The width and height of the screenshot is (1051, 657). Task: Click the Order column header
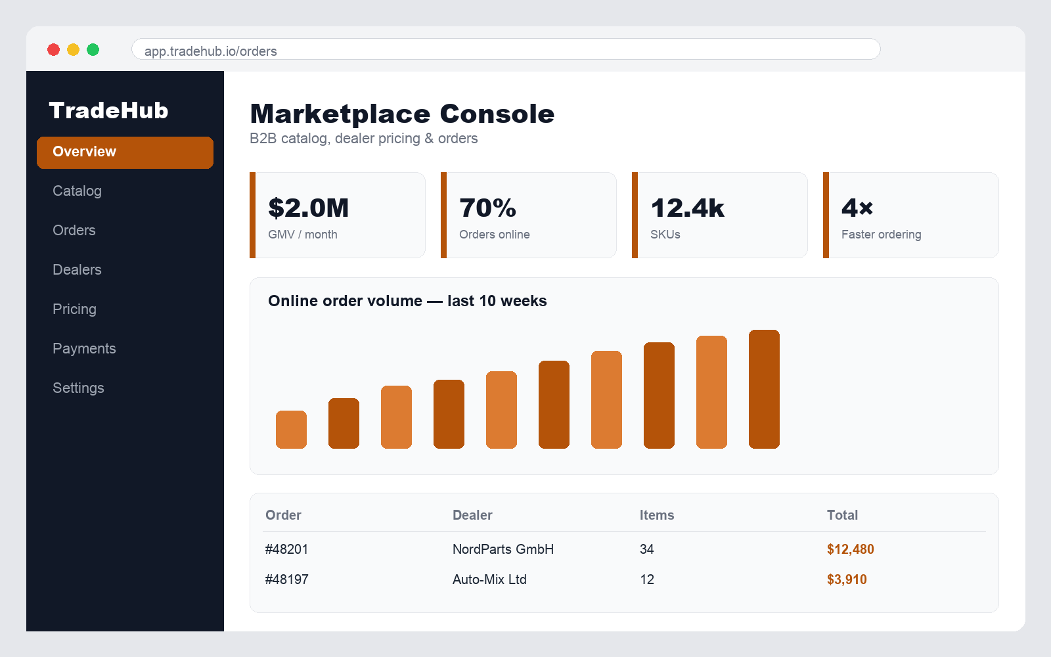[283, 515]
